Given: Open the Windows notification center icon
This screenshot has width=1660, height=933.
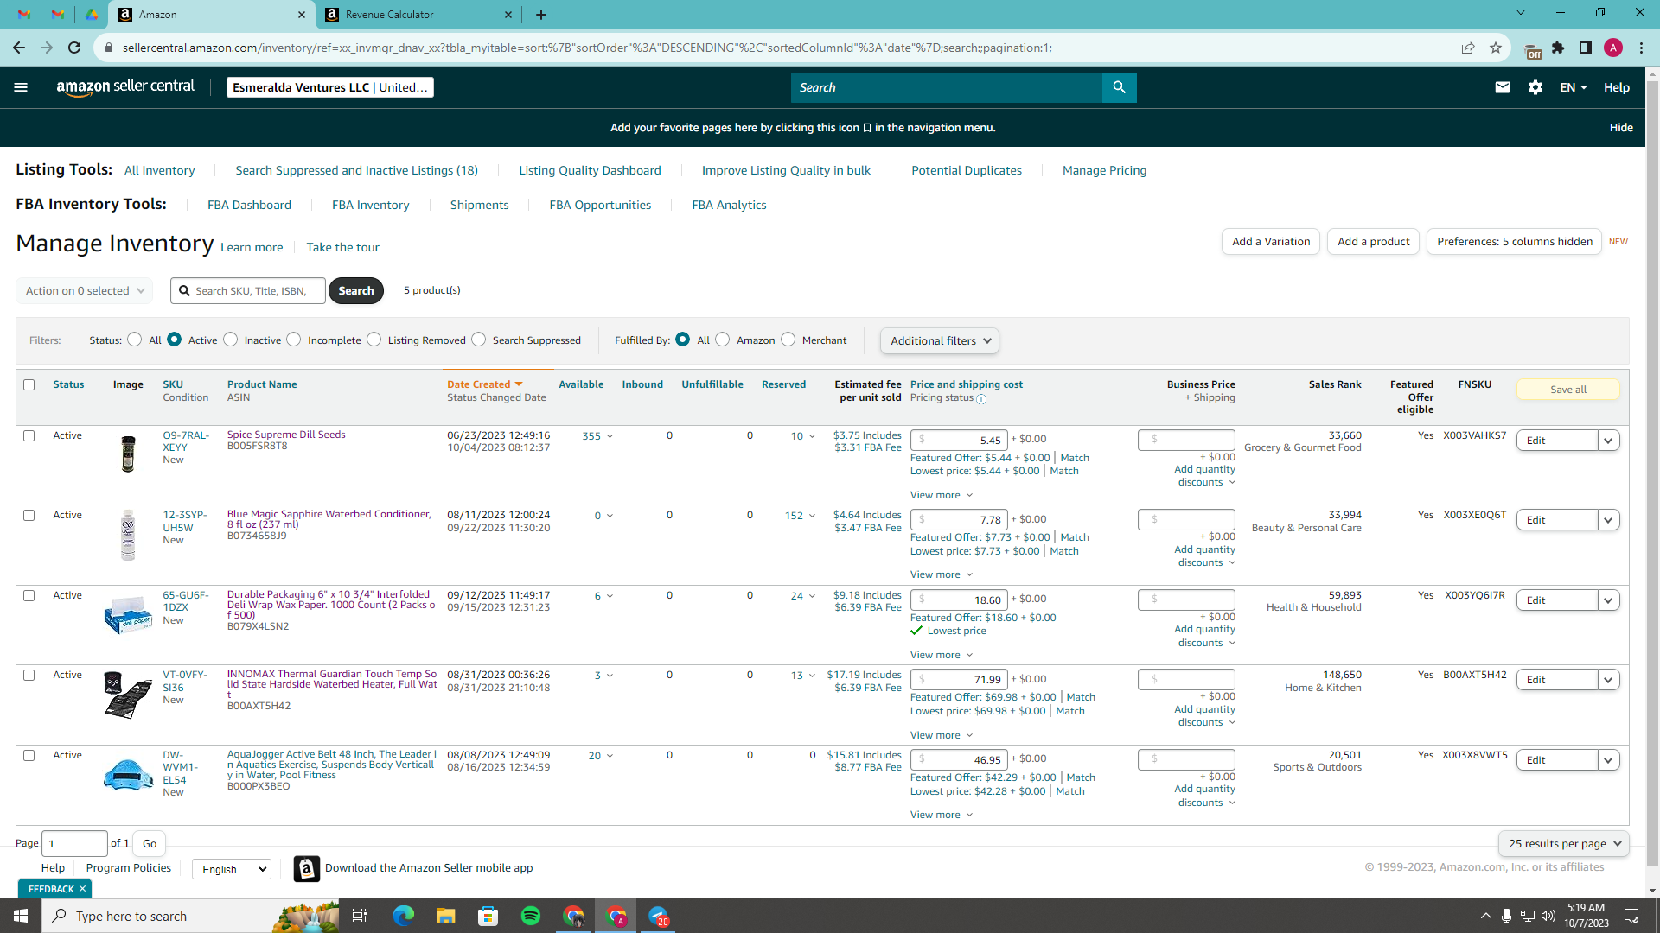Looking at the screenshot, I should [x=1631, y=916].
